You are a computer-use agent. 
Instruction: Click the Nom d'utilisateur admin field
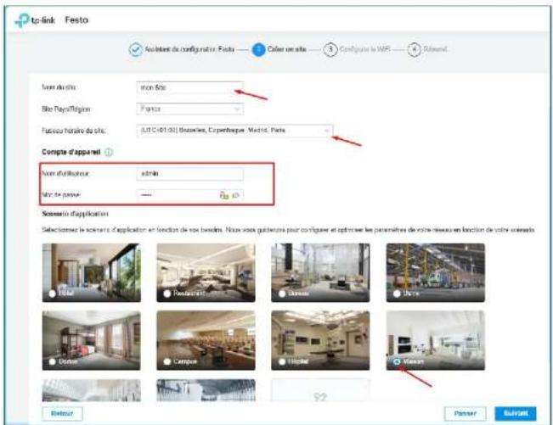pos(189,174)
